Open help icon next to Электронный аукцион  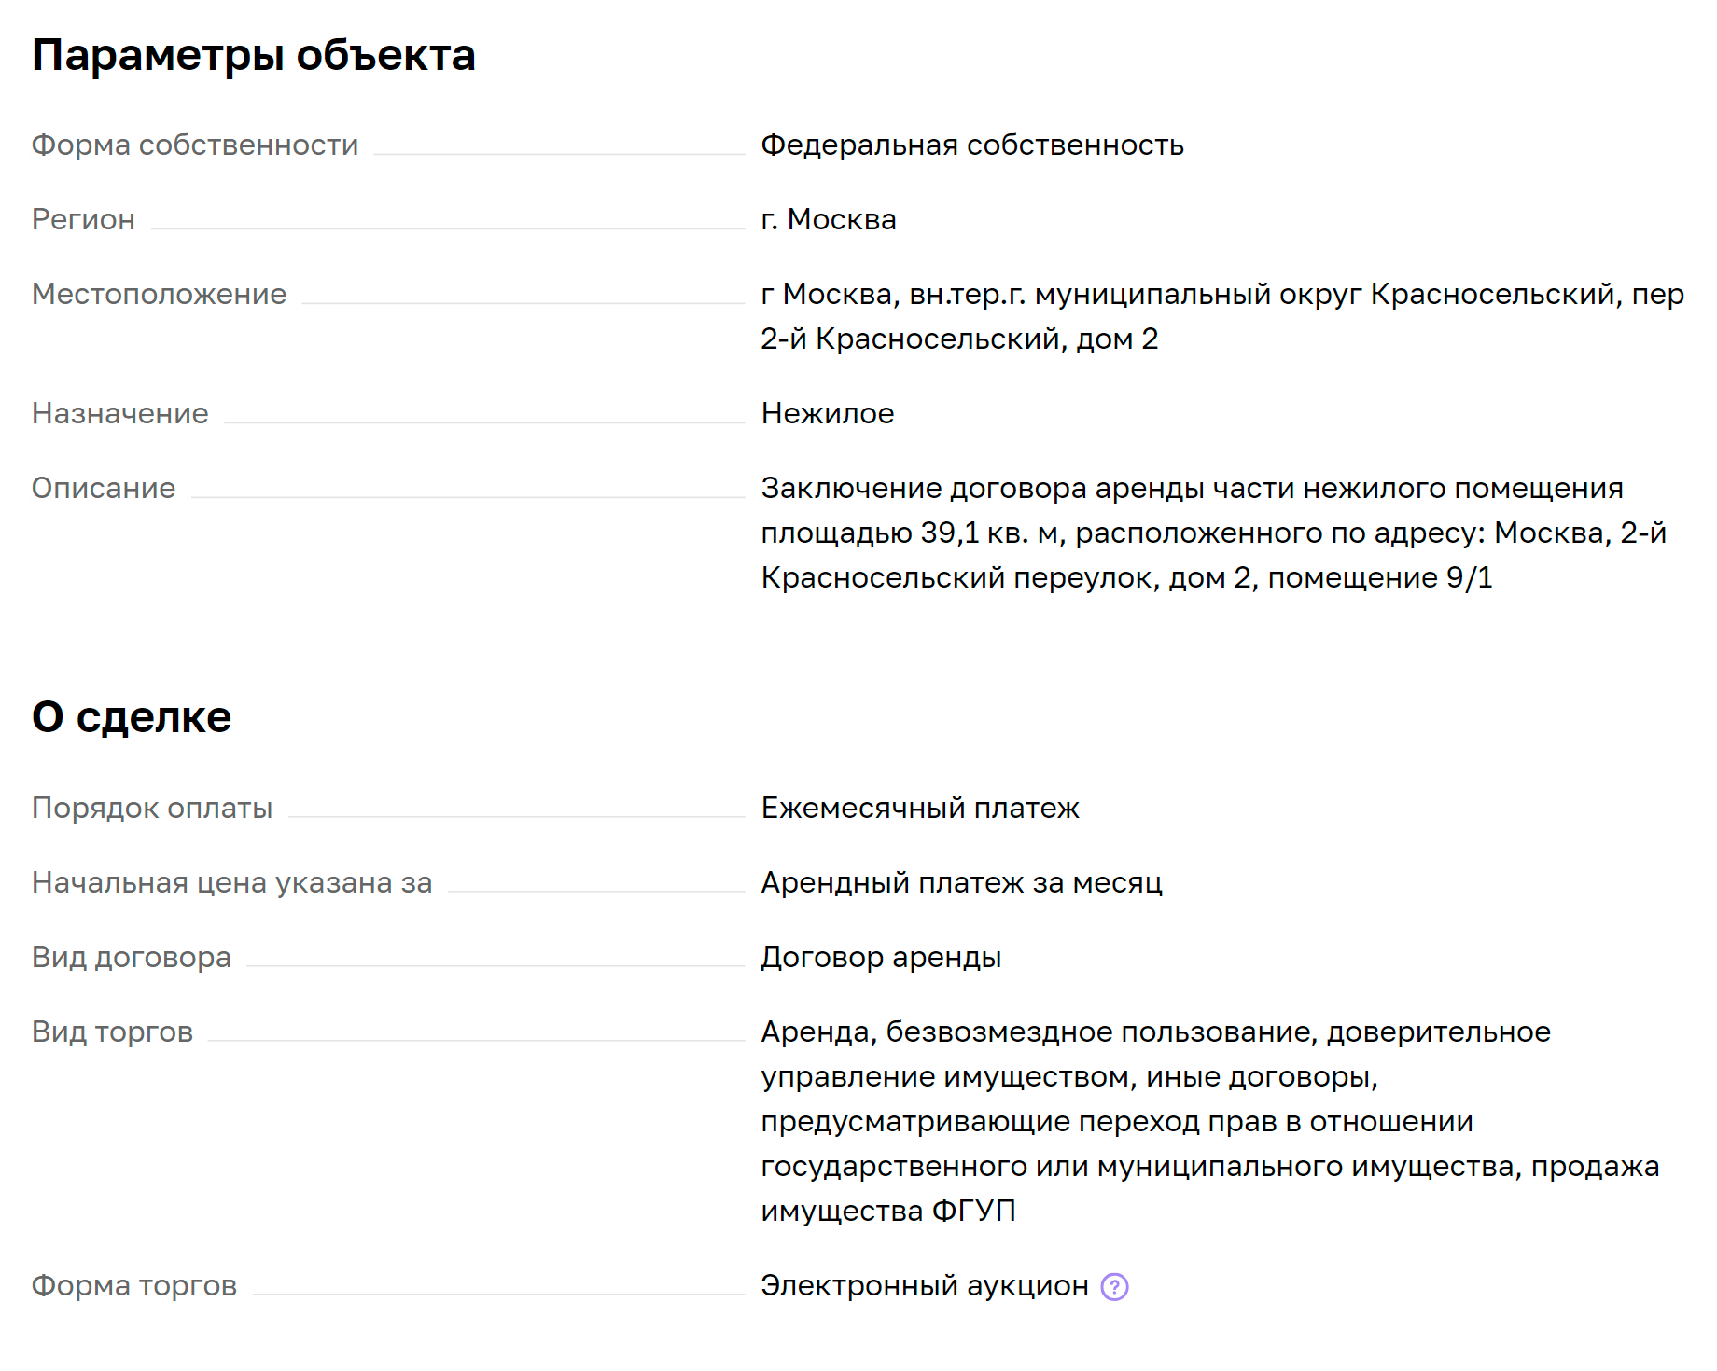(1114, 1287)
